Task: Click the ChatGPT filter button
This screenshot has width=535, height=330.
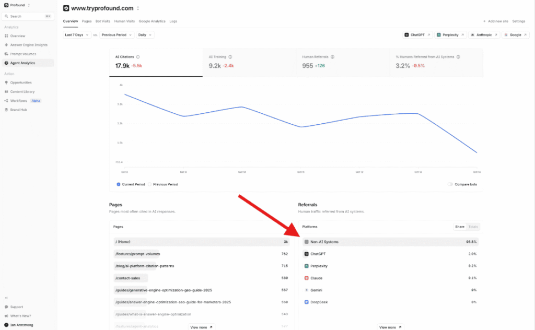Action: [x=417, y=35]
